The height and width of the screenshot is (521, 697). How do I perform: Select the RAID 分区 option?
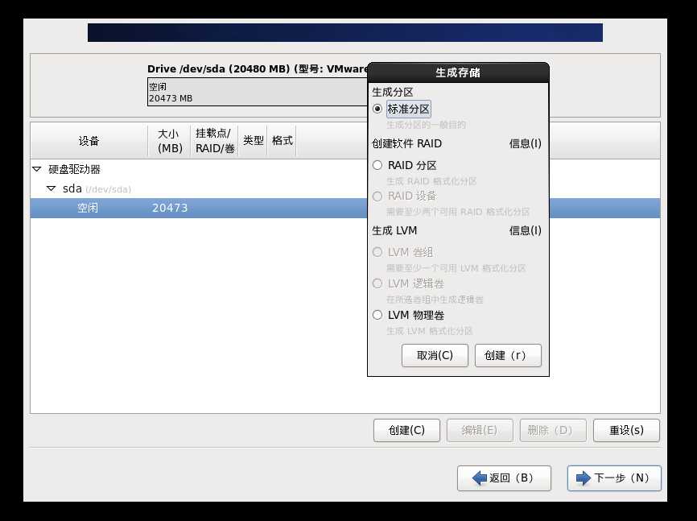point(377,165)
